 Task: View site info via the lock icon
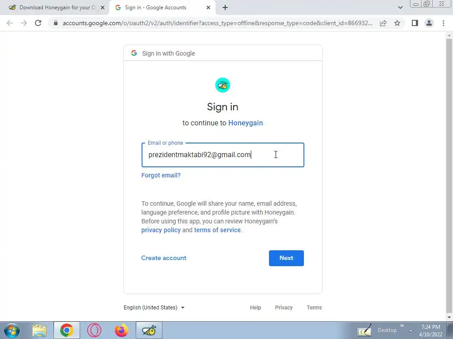click(56, 23)
